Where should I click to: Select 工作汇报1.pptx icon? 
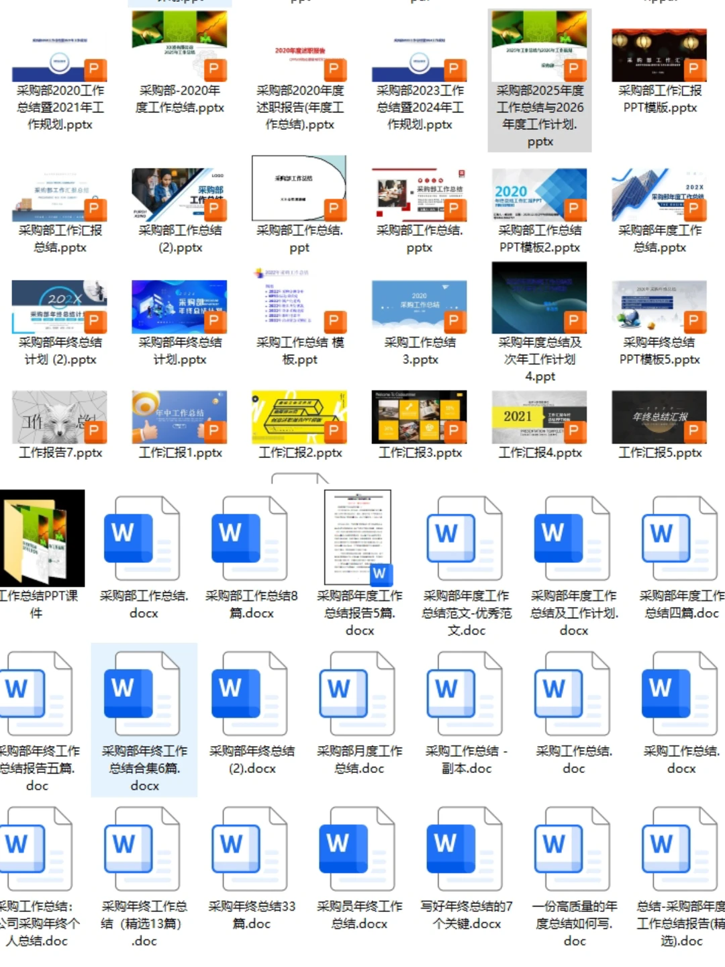click(179, 417)
